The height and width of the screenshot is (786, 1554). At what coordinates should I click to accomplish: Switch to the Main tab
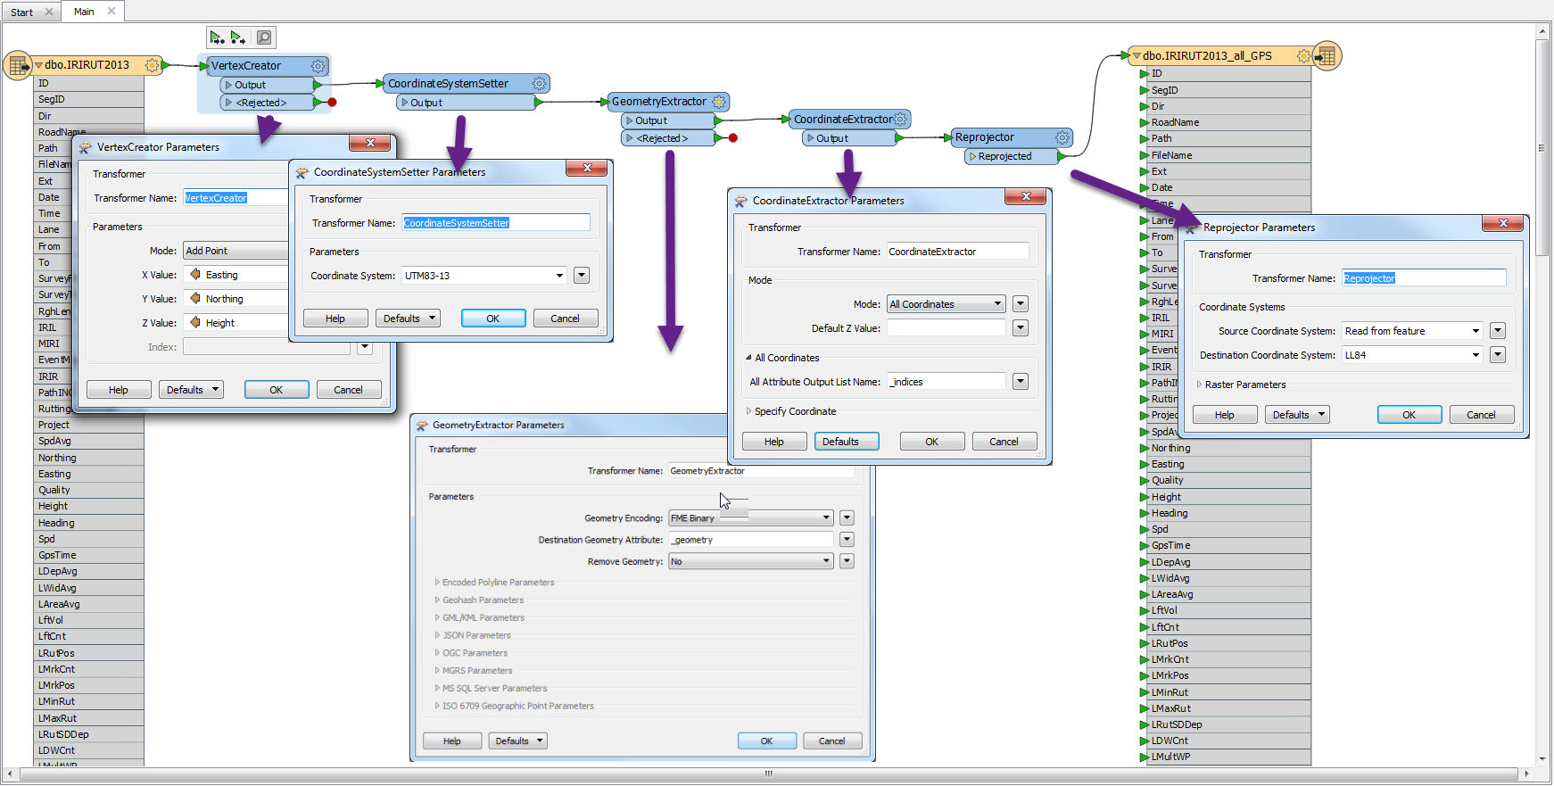point(85,12)
